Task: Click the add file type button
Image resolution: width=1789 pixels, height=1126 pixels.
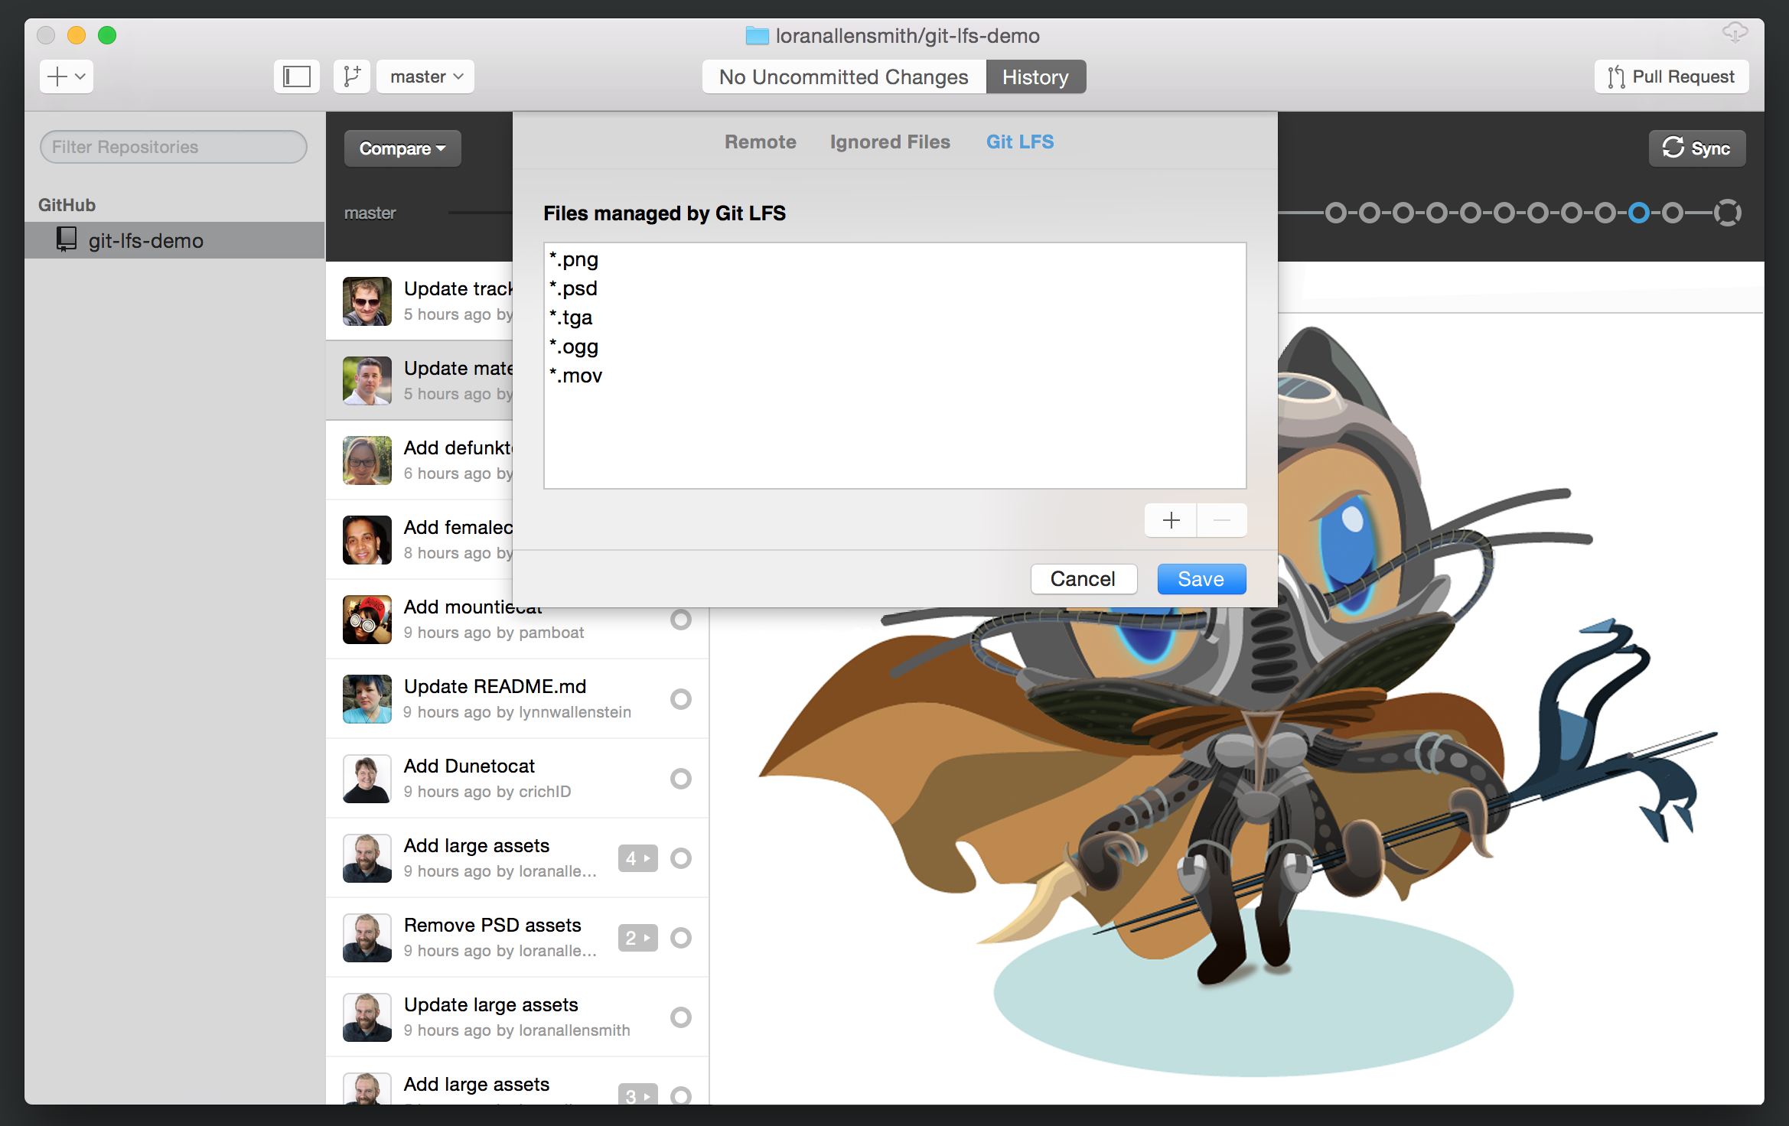Action: click(x=1170, y=519)
